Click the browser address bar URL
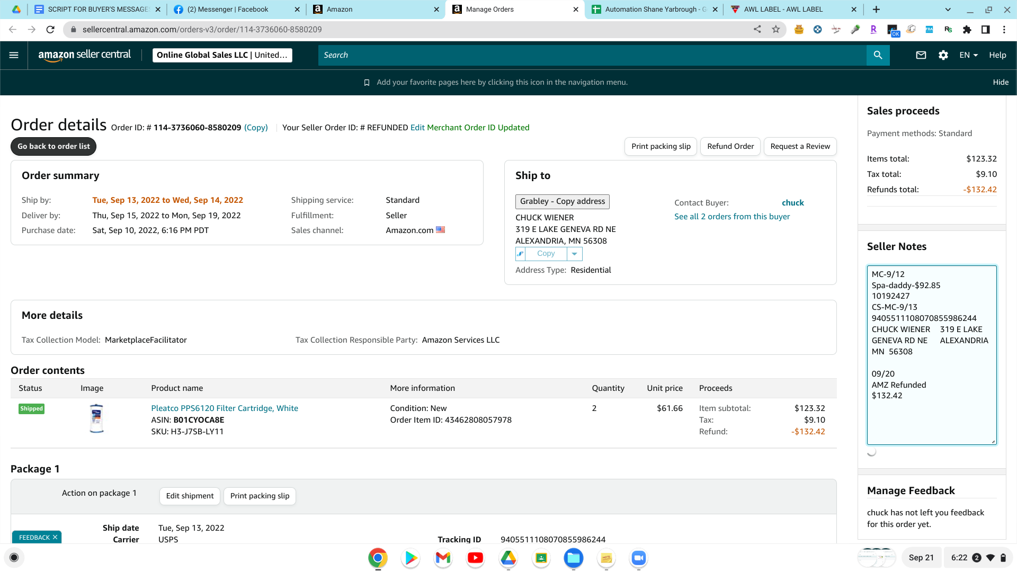Screen dimensions: 1017x572 click(202, 30)
